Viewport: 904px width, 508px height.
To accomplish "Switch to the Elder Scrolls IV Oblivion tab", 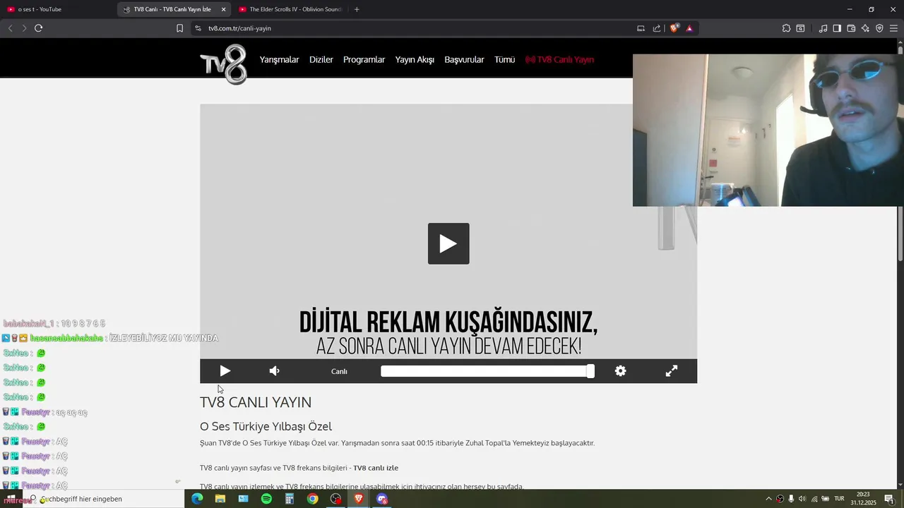I will 290,9.
